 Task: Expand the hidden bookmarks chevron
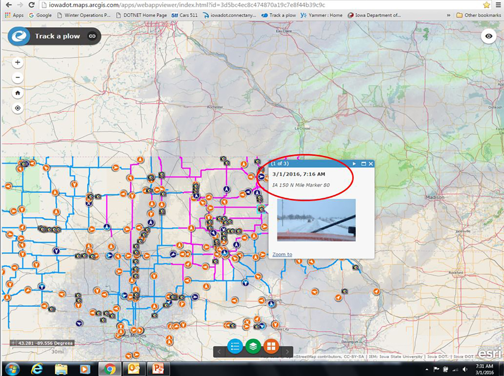click(x=449, y=15)
